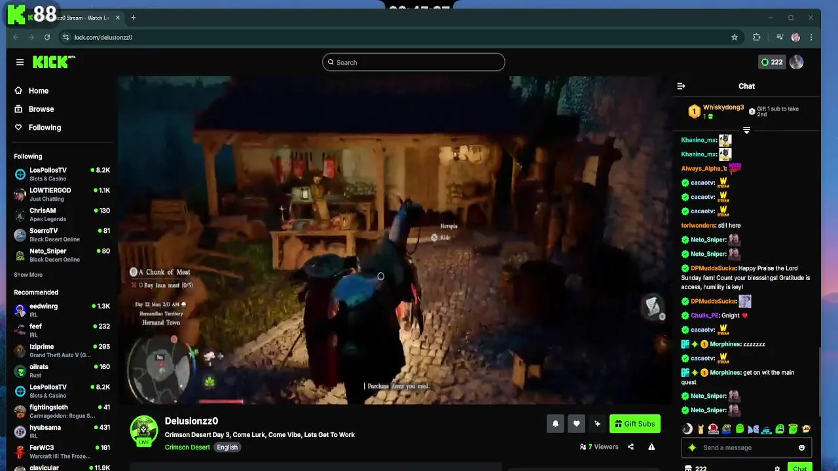Image resolution: width=838 pixels, height=471 pixels.
Task: Click the sparkle subscribe icon button
Action: (x=597, y=424)
